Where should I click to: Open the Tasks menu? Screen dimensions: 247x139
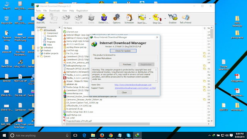tap(38, 11)
